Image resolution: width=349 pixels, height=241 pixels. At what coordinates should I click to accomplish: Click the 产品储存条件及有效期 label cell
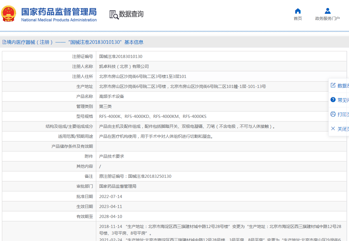click(x=49, y=146)
